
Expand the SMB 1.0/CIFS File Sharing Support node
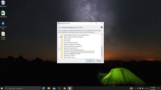59,37
